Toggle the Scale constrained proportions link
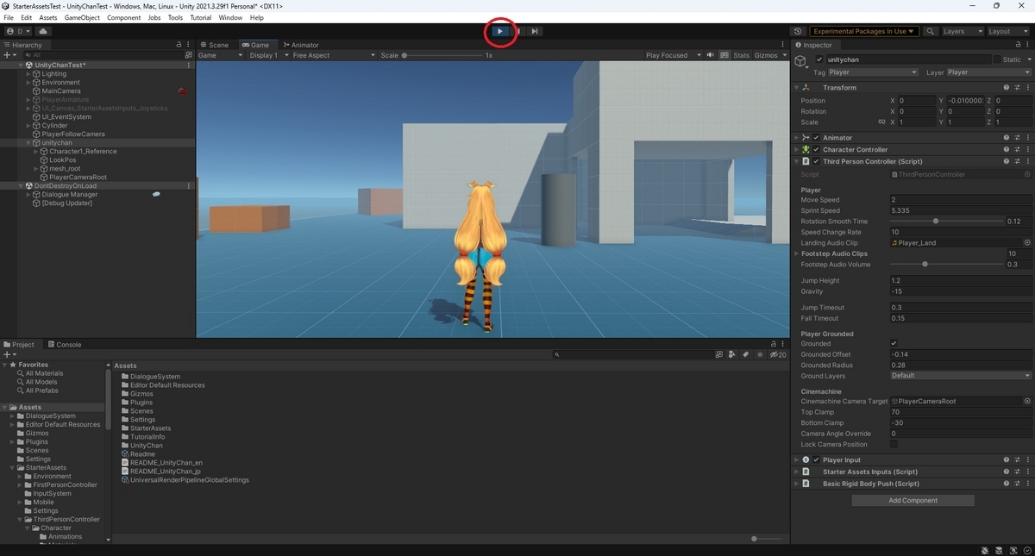Viewport: 1035px width, 556px height. [881, 122]
